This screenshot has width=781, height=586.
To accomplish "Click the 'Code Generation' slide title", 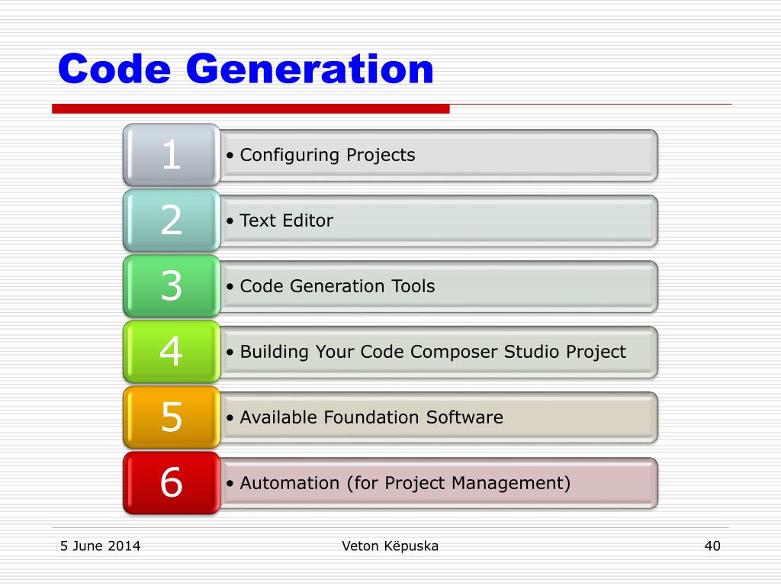I will (x=246, y=68).
